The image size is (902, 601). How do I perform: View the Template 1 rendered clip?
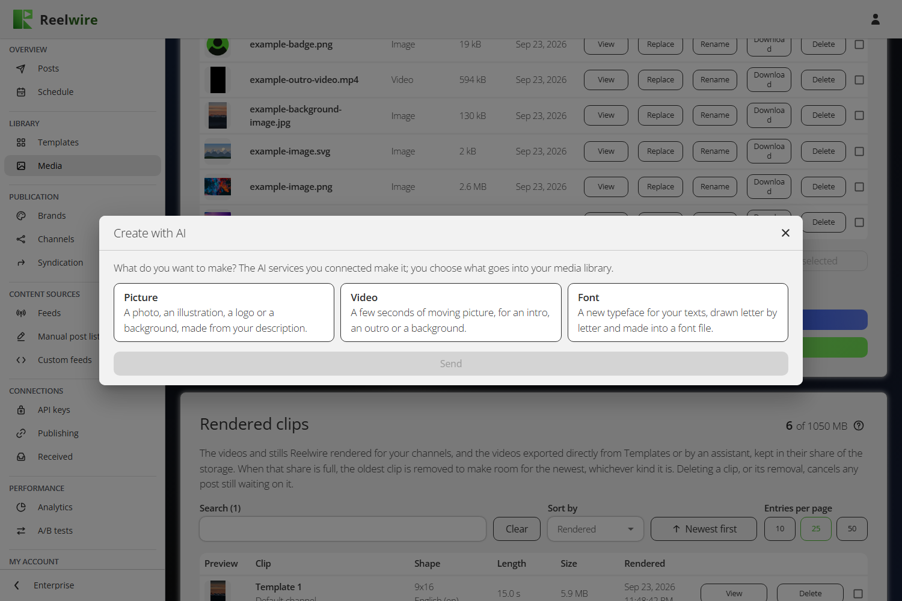click(x=734, y=593)
